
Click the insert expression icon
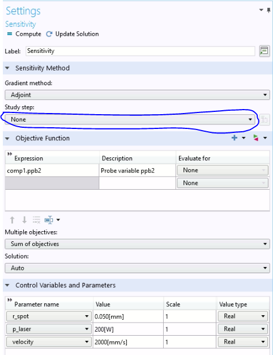point(49,220)
